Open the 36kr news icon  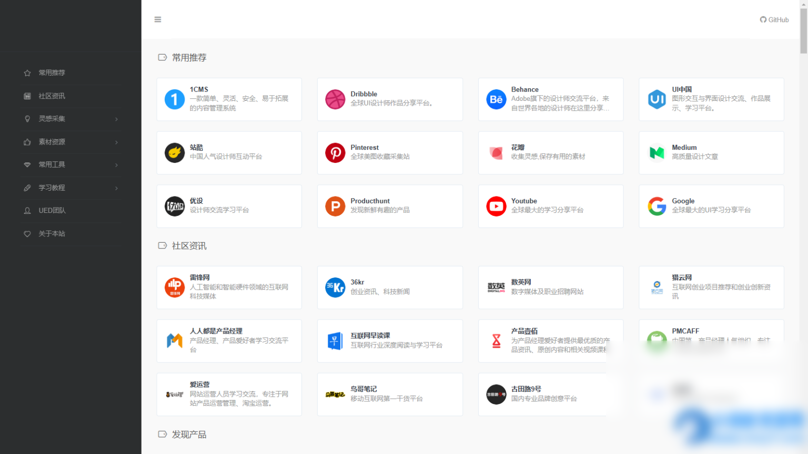coord(335,287)
